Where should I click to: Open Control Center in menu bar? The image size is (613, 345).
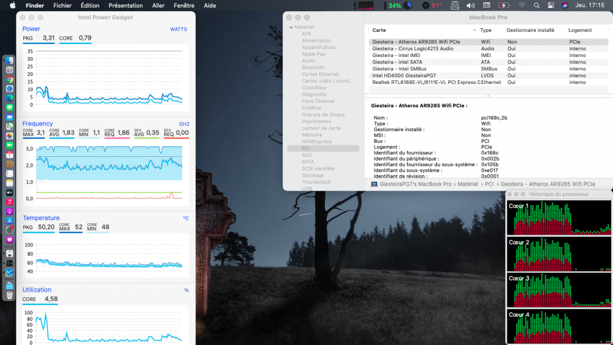551,6
